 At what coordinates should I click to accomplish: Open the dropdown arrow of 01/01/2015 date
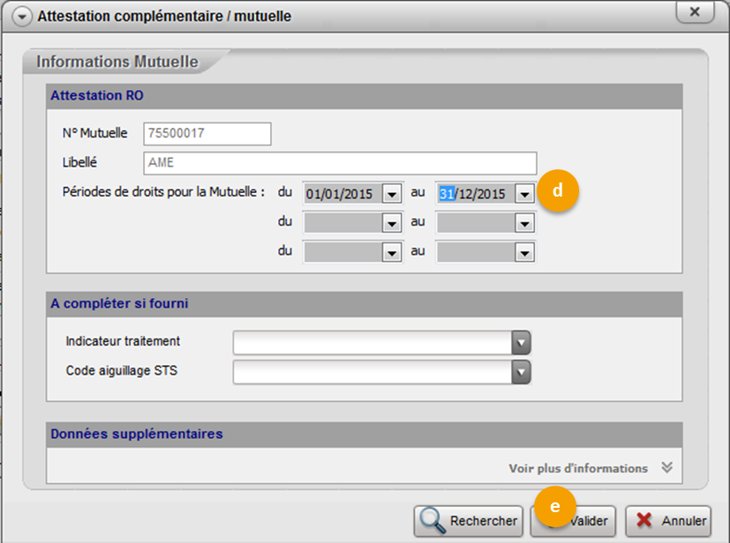tap(392, 194)
